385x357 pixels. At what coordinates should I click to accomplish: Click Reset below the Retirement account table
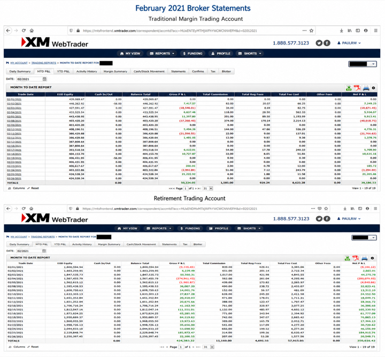click(x=33, y=347)
